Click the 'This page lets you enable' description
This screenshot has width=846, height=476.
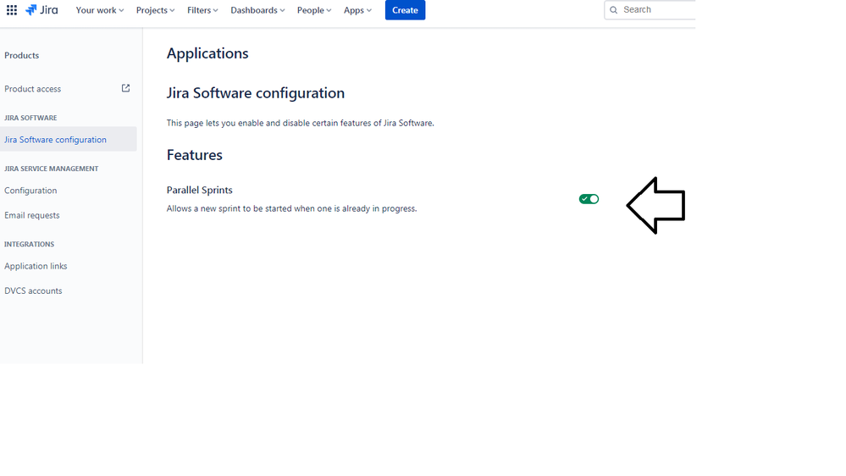300,123
